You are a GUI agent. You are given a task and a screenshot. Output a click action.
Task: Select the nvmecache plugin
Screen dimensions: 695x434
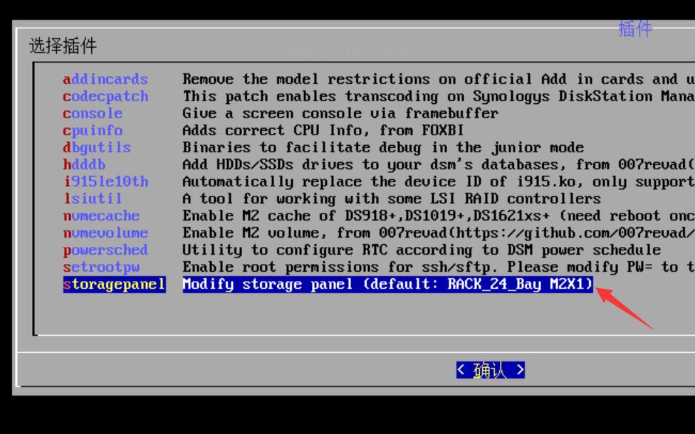(101, 216)
